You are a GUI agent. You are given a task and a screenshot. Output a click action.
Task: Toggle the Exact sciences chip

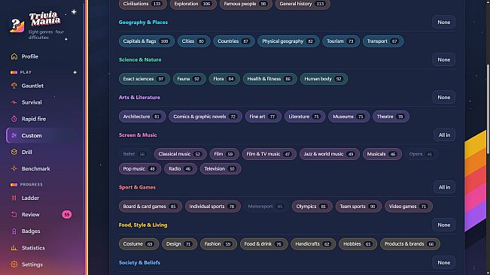click(x=144, y=79)
